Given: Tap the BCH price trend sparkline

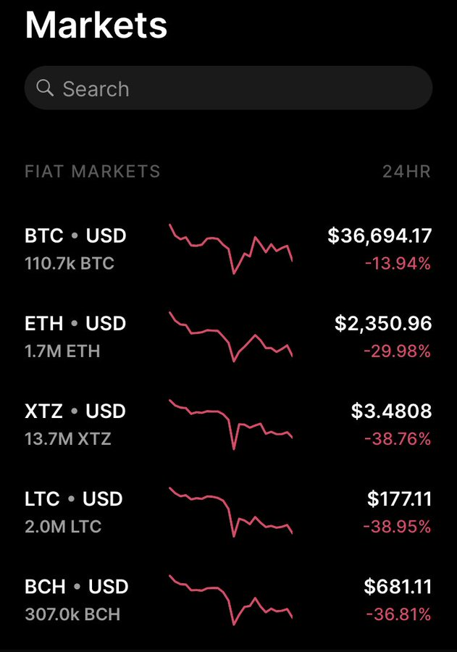Looking at the screenshot, I should click(x=231, y=600).
